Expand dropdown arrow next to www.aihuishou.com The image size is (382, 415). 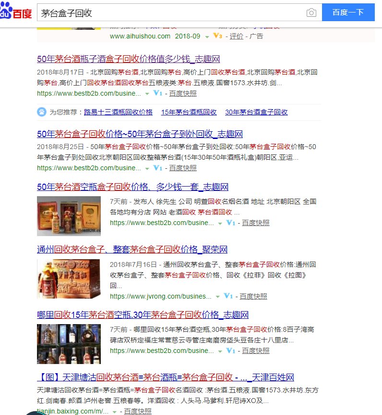pyautogui.click(x=207, y=37)
